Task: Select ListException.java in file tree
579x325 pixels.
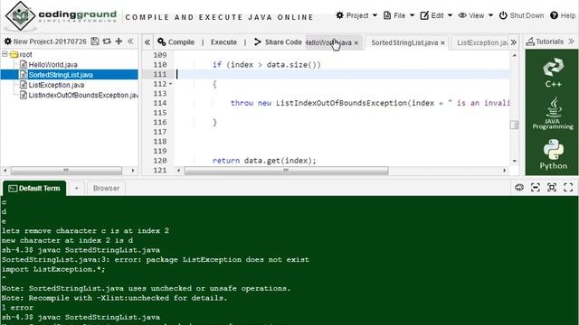Action: (56, 85)
